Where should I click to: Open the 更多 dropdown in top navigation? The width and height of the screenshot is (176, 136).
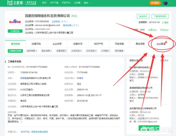pos(87,3)
